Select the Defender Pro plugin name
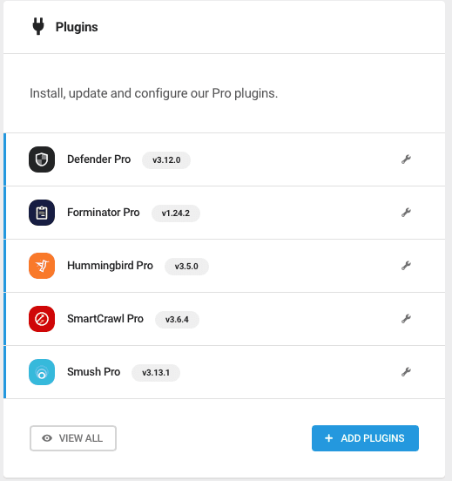 (98, 159)
